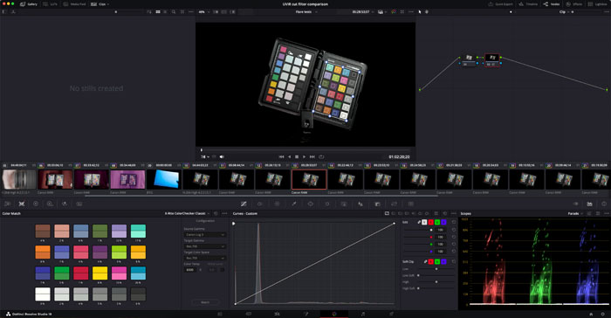Open the LUTs panel

point(51,3)
